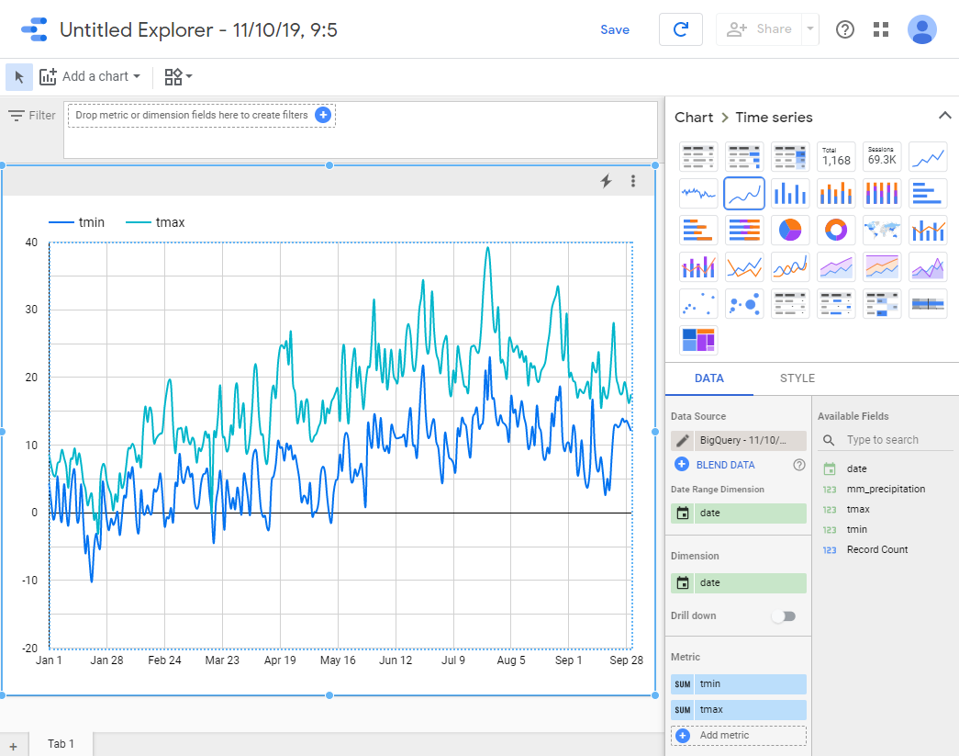
Task: Select the Record Count available field
Action: coord(877,549)
